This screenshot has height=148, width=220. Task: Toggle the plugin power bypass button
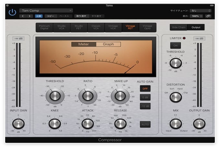tap(12, 13)
